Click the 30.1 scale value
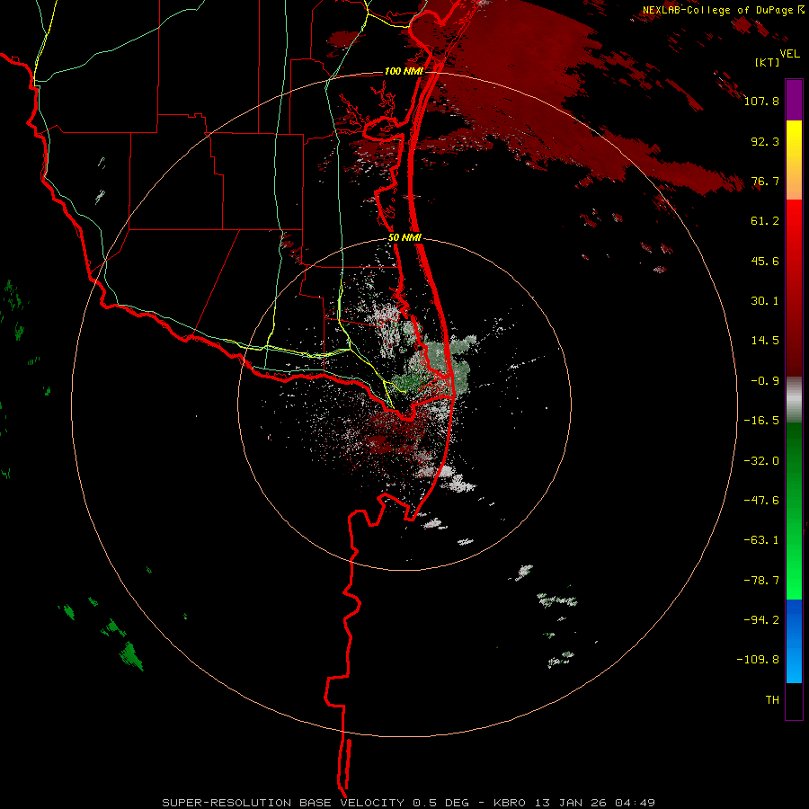809x809 pixels. click(x=765, y=301)
